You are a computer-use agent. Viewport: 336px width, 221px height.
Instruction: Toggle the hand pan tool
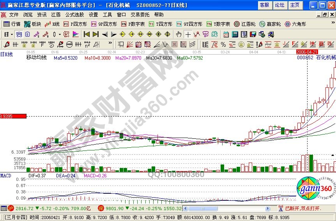point(179,34)
